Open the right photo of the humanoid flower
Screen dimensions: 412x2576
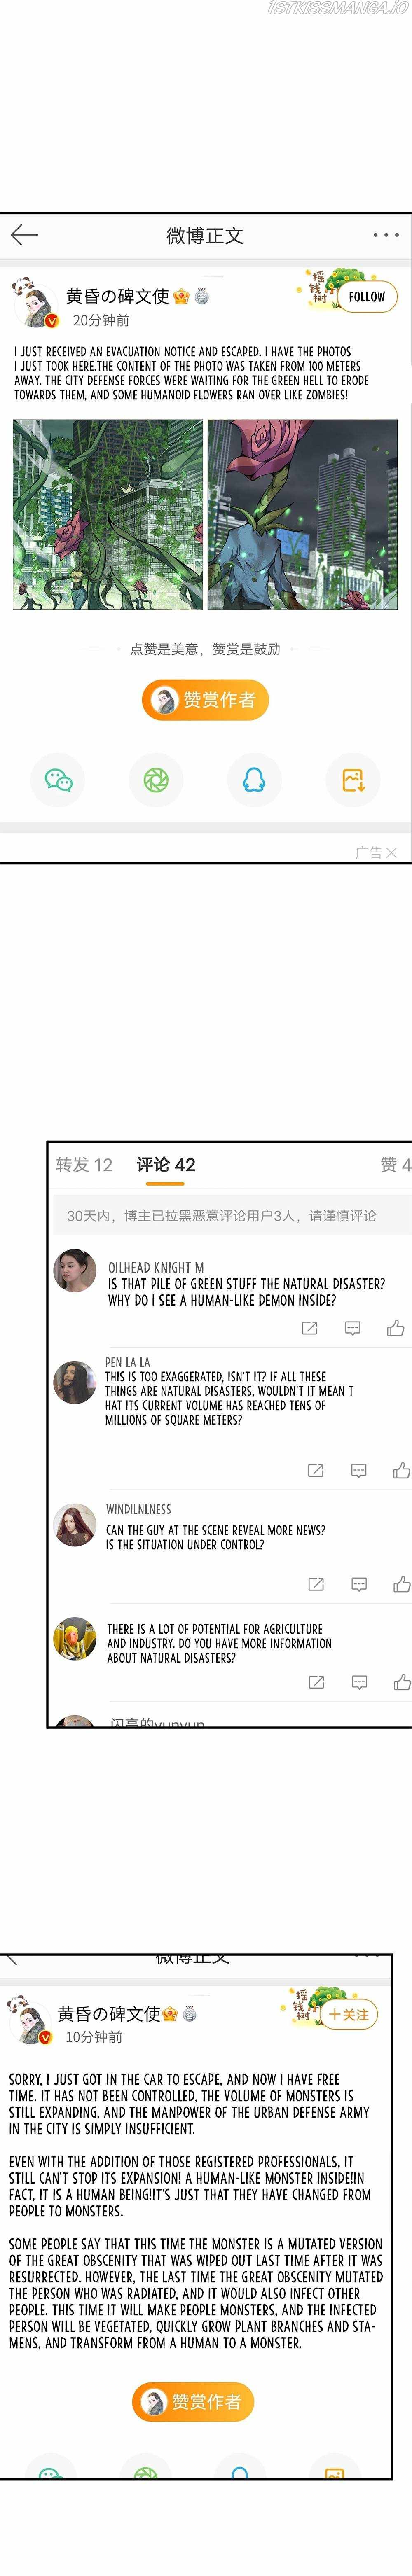click(x=303, y=514)
